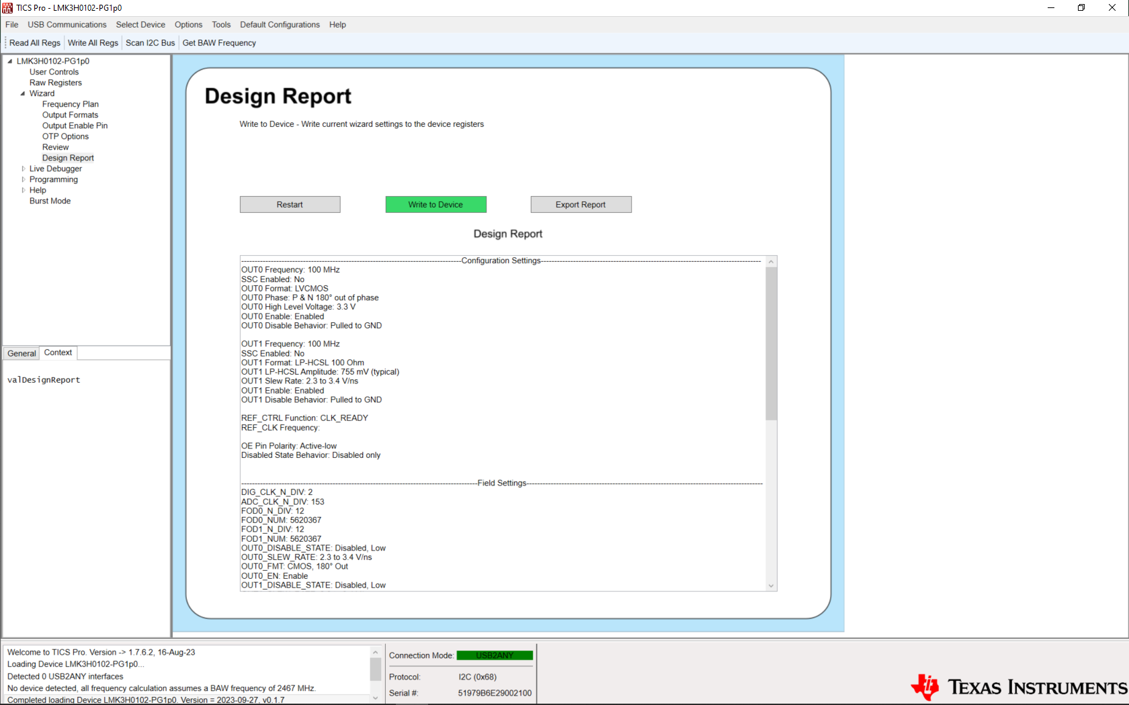Click the serial number 51979B6E29002100

click(495, 693)
